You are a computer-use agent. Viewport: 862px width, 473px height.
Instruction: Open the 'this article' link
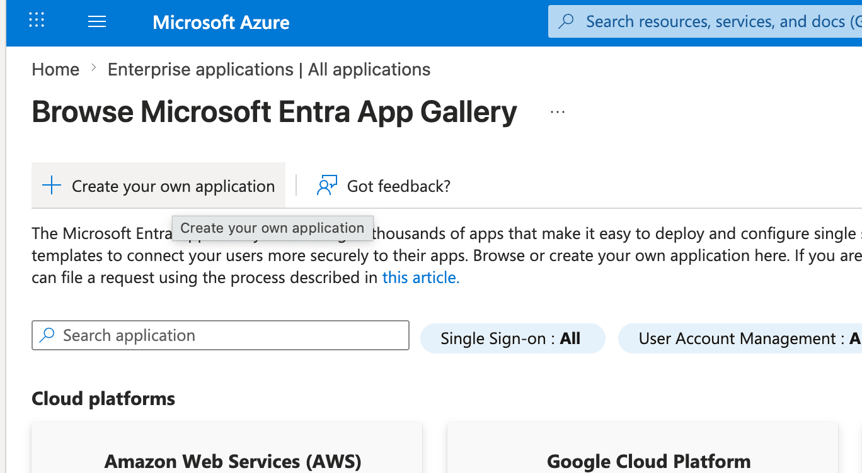point(421,277)
